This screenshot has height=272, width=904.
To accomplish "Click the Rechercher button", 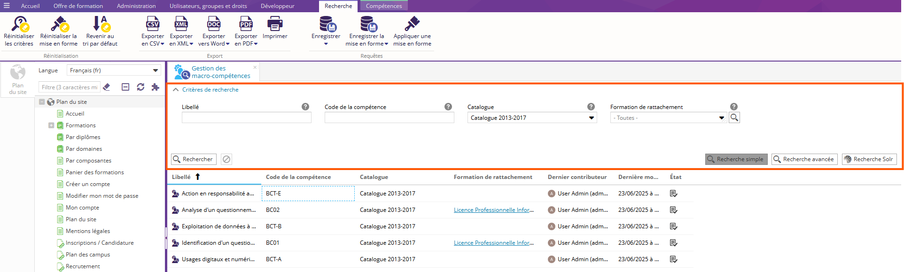I will click(x=194, y=159).
